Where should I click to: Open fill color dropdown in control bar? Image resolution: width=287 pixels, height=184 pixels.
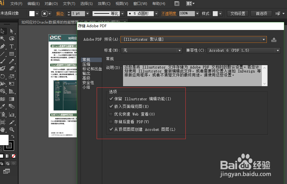coord(37,13)
